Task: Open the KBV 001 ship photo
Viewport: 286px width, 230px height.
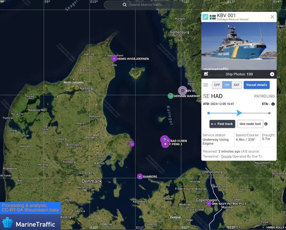Action: (239, 46)
